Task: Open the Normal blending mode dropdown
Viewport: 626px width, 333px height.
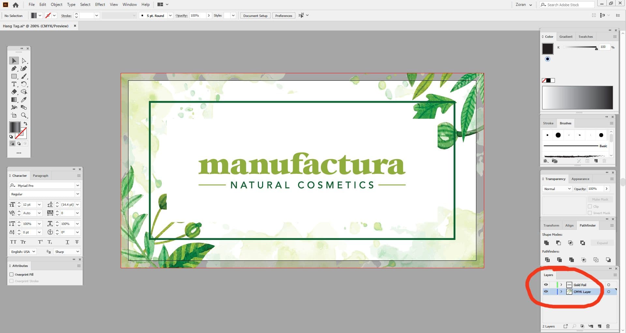Action: (569, 189)
